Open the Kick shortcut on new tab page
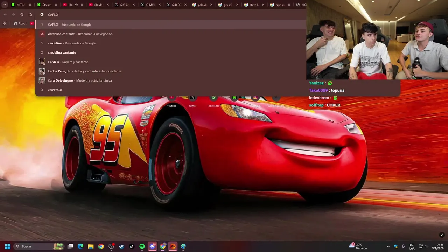448x252 pixels. tap(234, 101)
